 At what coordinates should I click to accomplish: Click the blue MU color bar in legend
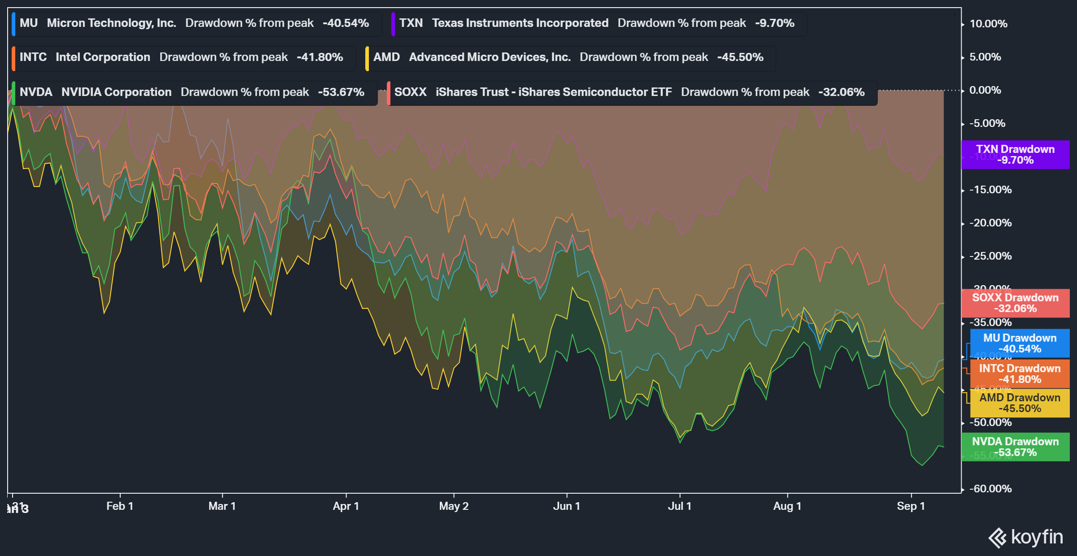[x=13, y=24]
